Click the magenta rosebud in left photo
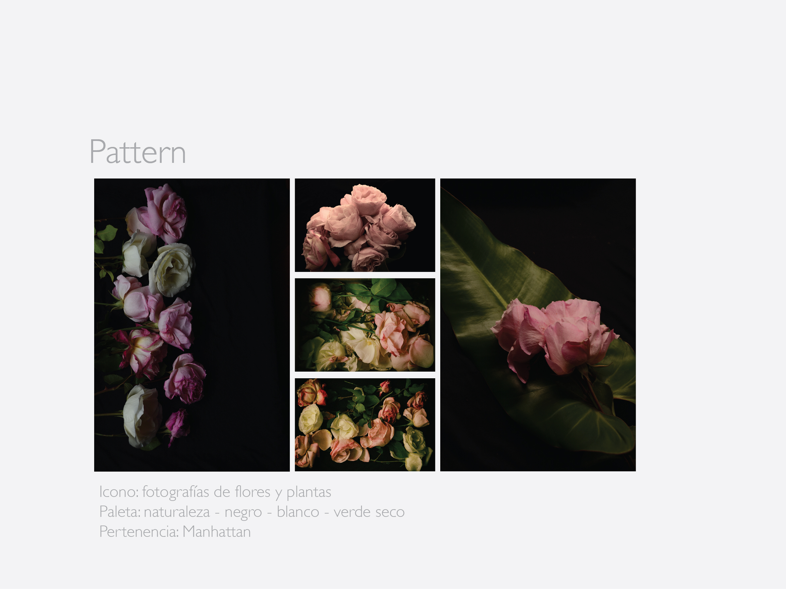The image size is (786, 589). pyautogui.click(x=177, y=425)
